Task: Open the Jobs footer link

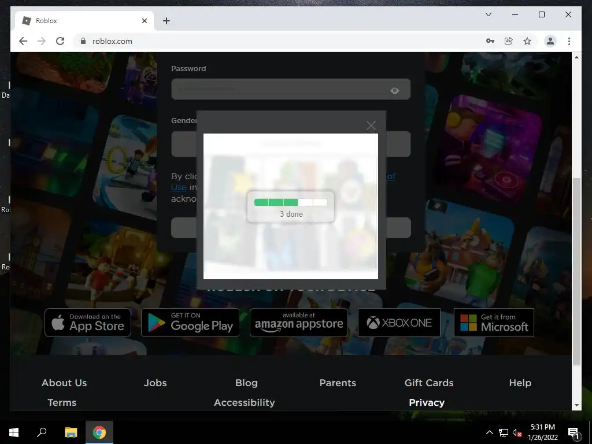Action: [x=155, y=383]
